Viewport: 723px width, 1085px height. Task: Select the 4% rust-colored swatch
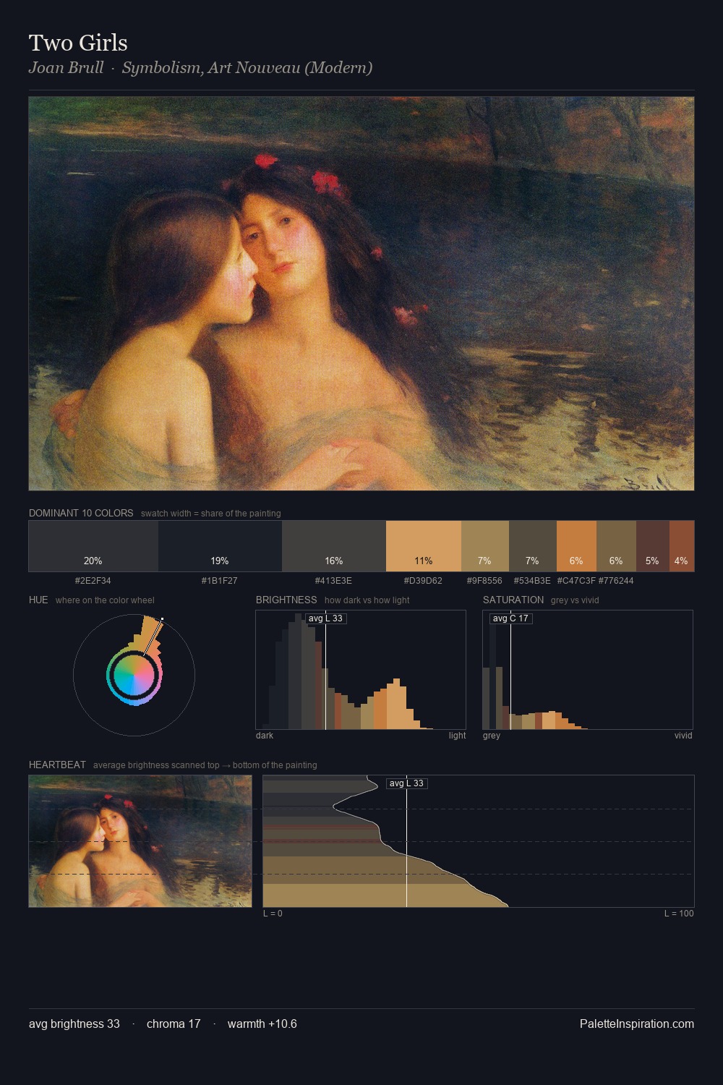[x=682, y=546]
